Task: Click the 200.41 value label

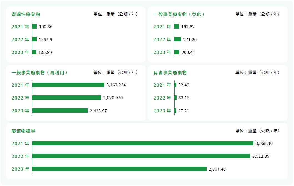Action: pos(188,52)
